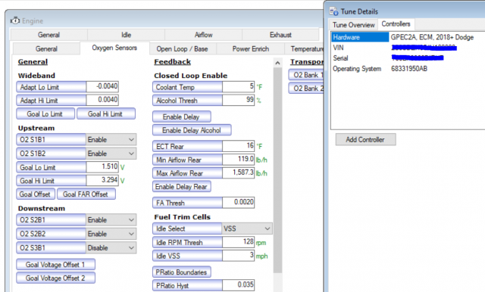Open the Goal Voltage Offset 1 table
Viewport: 485px width, 292px height.
click(55, 265)
